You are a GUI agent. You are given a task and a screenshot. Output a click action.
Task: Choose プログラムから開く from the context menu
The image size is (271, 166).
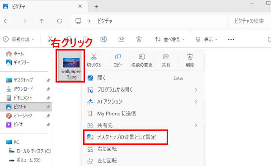coord(143,90)
